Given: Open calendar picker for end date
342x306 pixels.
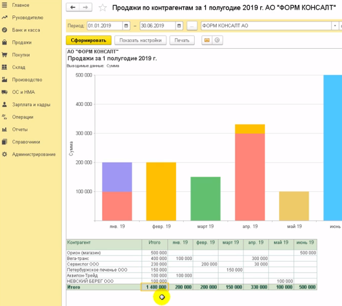Looking at the screenshot, I should 179,25.
